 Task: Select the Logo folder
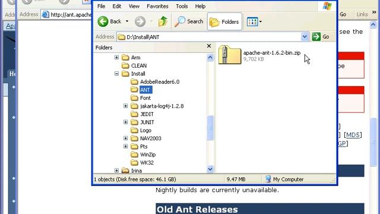click(145, 130)
